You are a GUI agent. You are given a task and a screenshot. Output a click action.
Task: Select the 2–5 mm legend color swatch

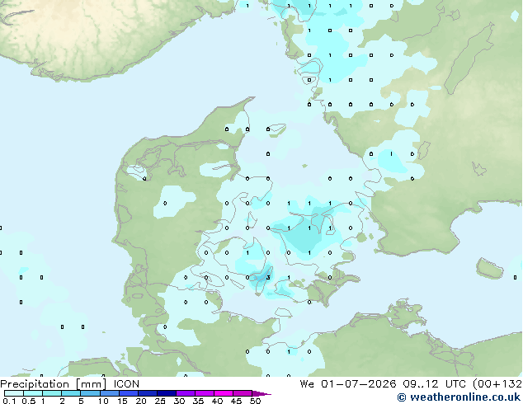[x=71, y=393]
